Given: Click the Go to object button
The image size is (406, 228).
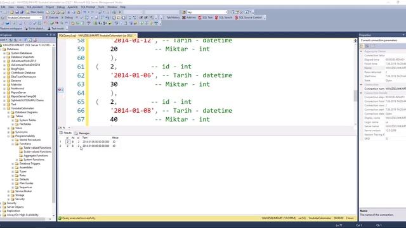Looking at the screenshot, I should click(x=35, y=28).
